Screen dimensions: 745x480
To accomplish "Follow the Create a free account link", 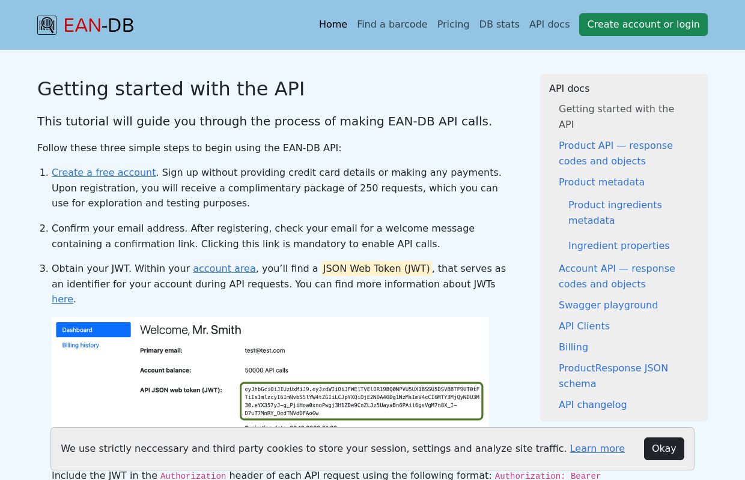I will point(104,172).
